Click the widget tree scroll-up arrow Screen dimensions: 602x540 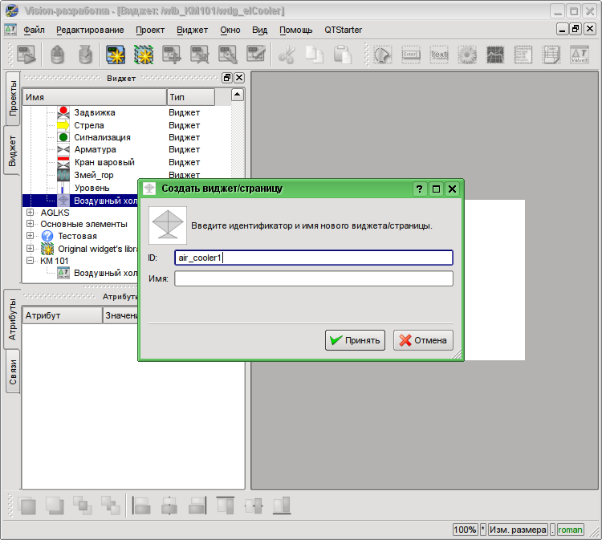[238, 95]
